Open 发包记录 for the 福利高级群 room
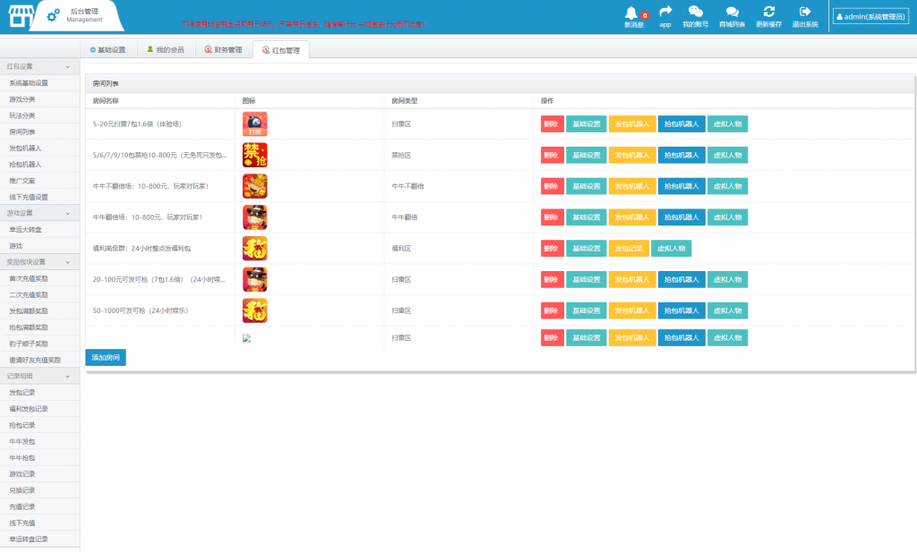Image resolution: width=917 pixels, height=552 pixels. tap(629, 249)
